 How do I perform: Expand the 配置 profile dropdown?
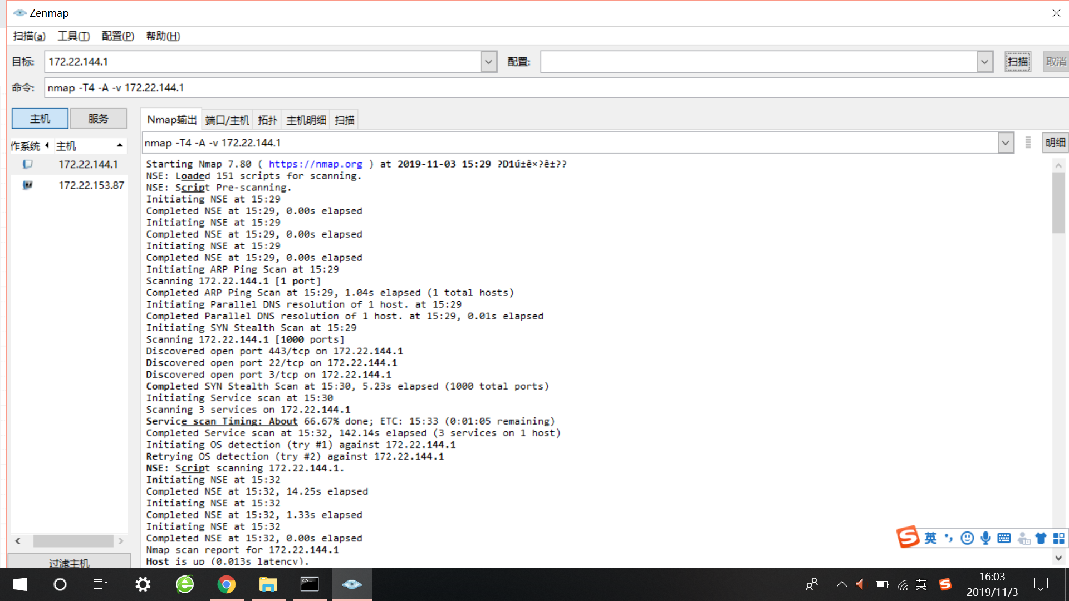(984, 62)
